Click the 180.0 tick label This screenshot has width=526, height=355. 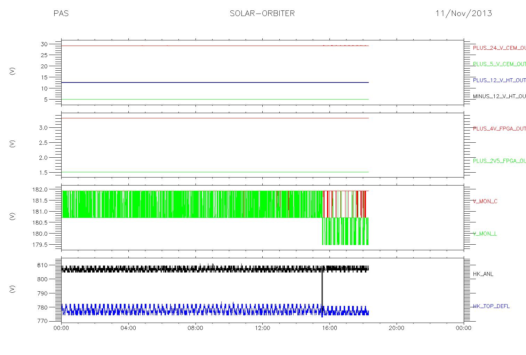pos(41,234)
